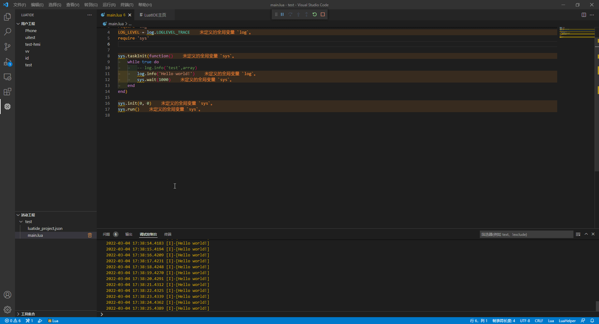Image resolution: width=599 pixels, height=324 pixels.
Task: Open LUATIDE sidebar More Actions ellipsis
Action: click(x=90, y=15)
